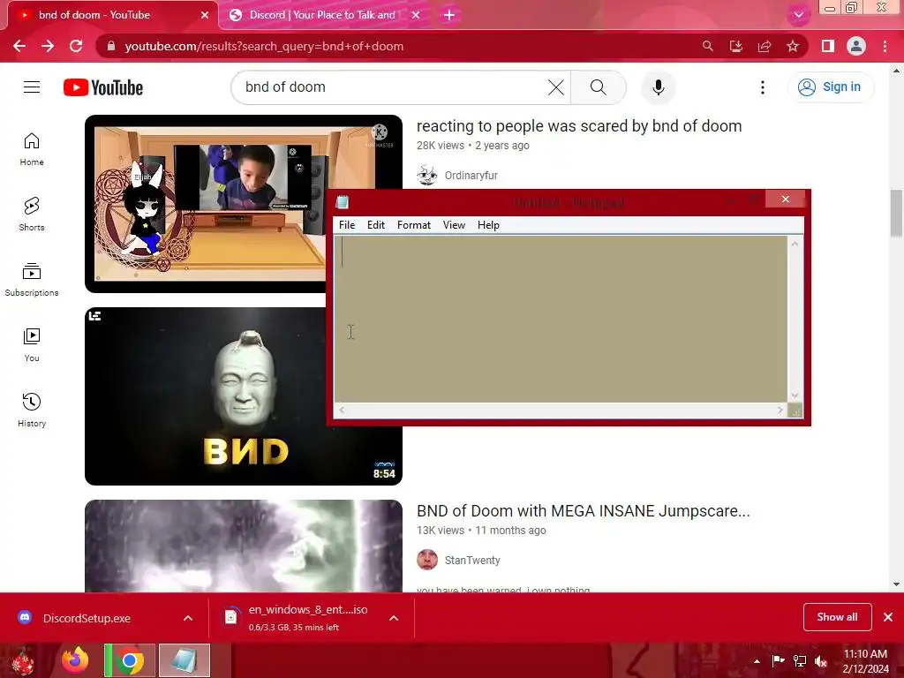This screenshot has width=904, height=678.
Task: Open BND of Doom MEGA INSANE Jumpscare title
Action: tap(583, 511)
